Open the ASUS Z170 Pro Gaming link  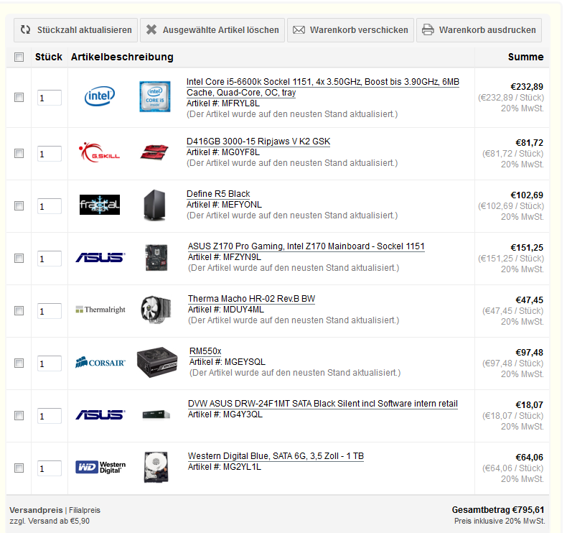306,246
